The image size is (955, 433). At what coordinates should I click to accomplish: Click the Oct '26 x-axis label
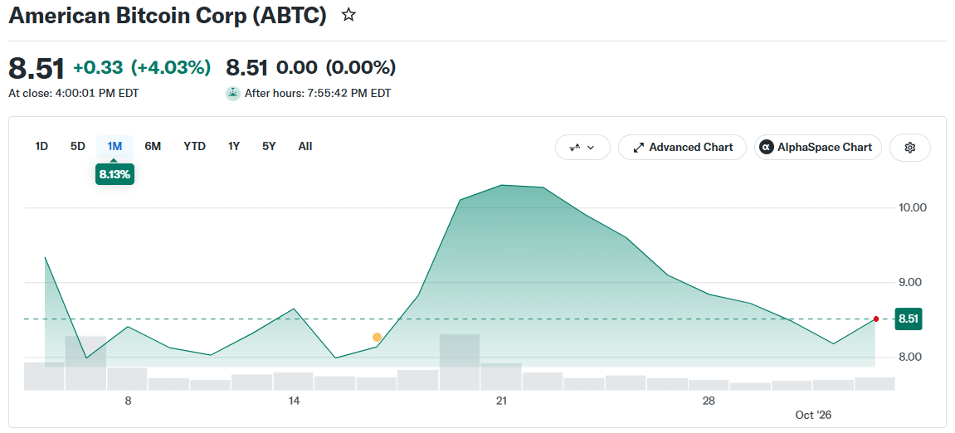click(813, 416)
